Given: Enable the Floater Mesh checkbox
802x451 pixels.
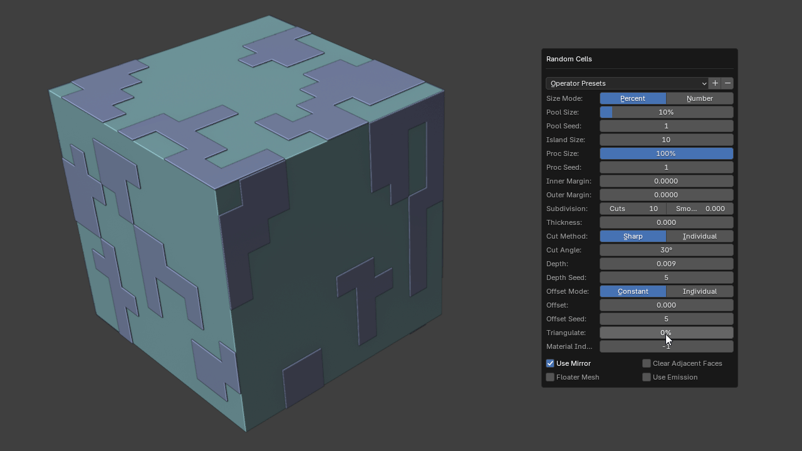Looking at the screenshot, I should [550, 377].
